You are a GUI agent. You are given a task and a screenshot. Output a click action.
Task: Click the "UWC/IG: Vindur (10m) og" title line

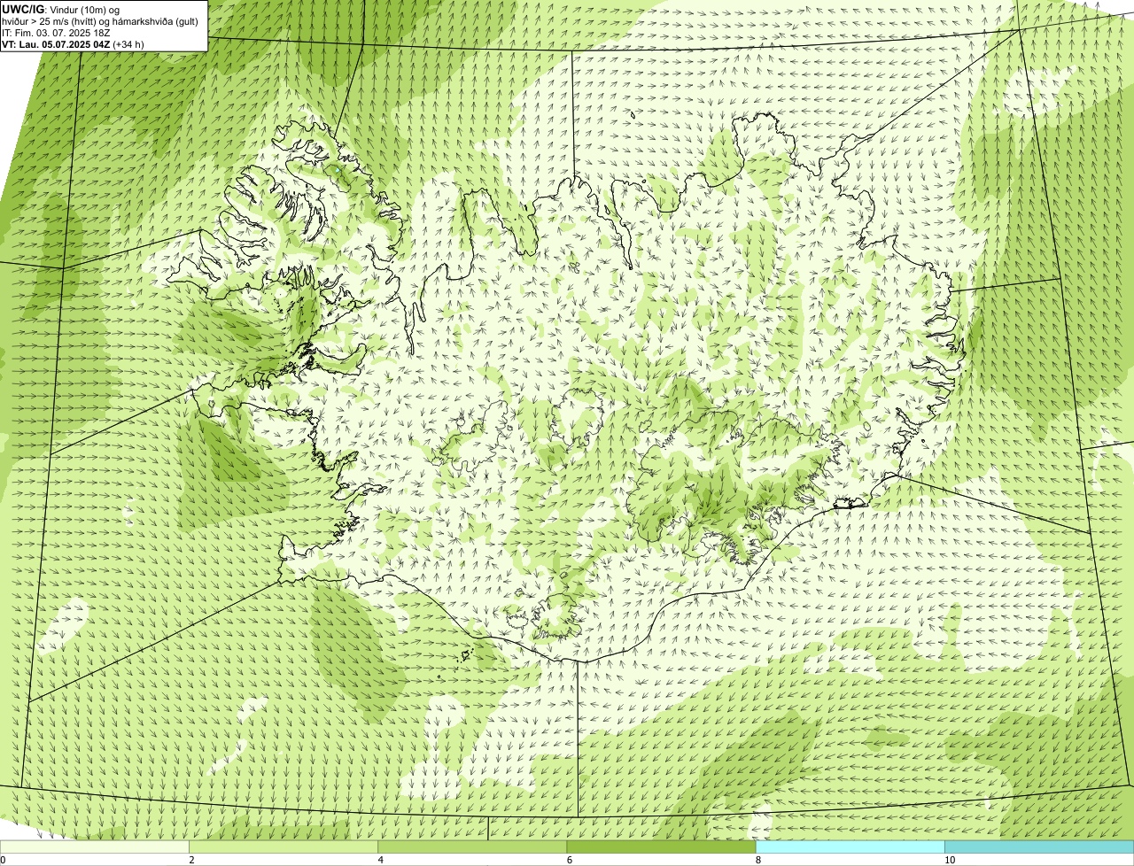pyautogui.click(x=61, y=9)
